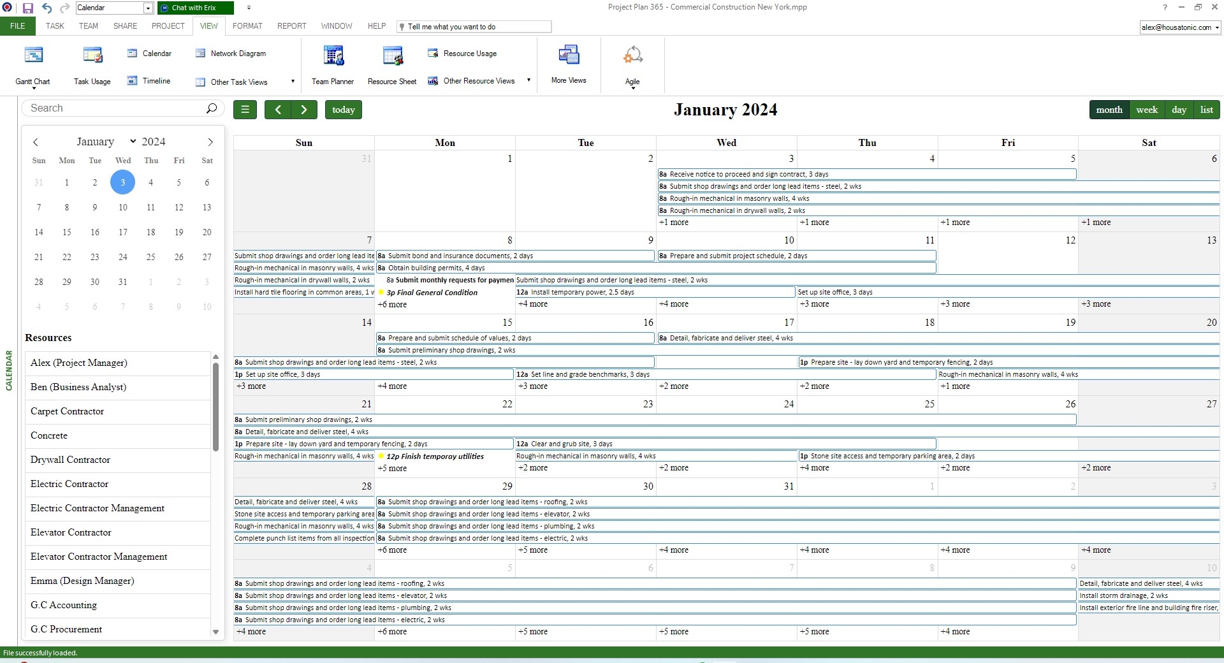This screenshot has width=1224, height=663.
Task: Undo the last action
Action: (47, 8)
